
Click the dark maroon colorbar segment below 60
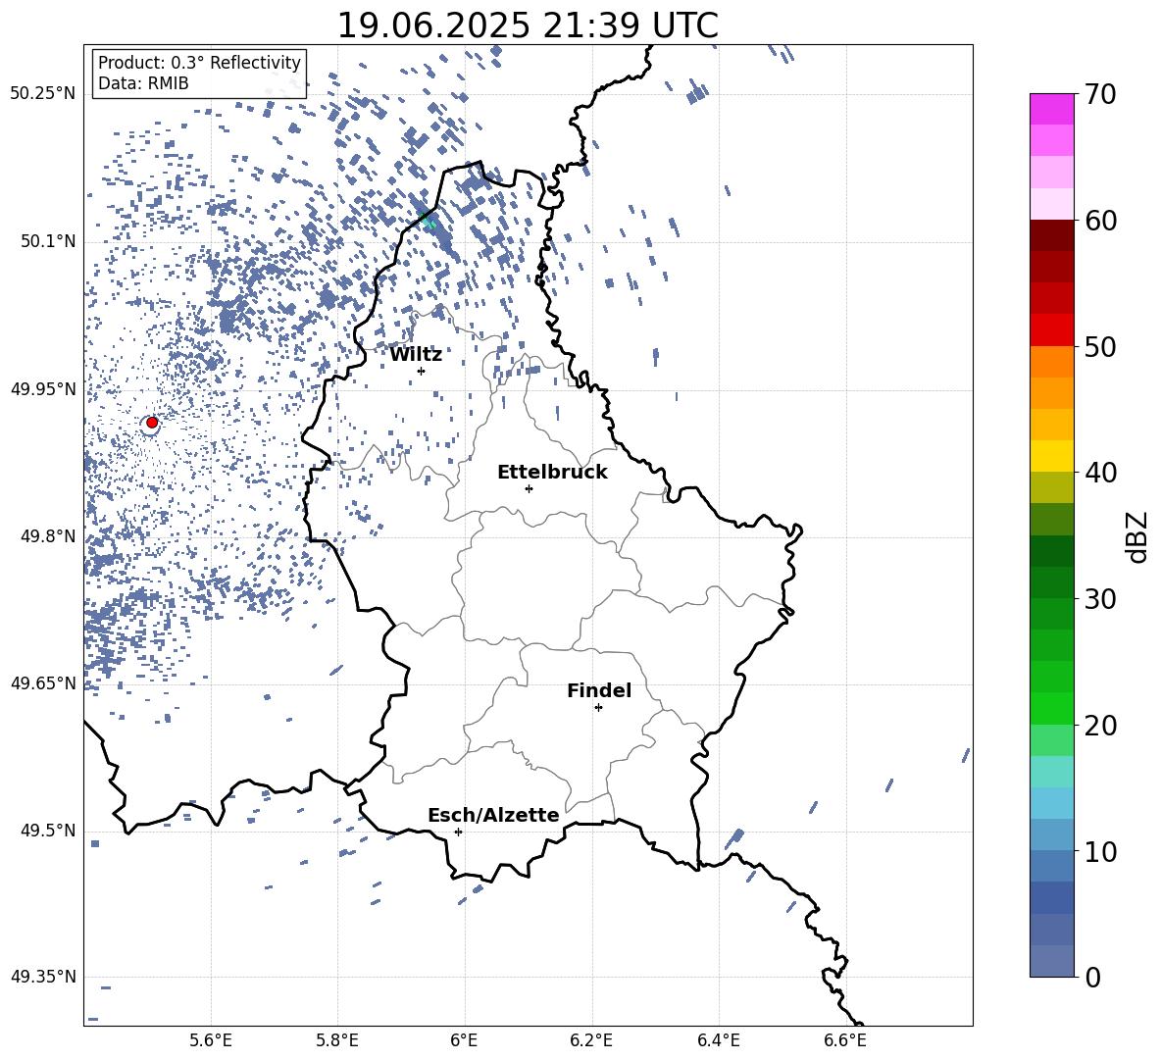1051,235
